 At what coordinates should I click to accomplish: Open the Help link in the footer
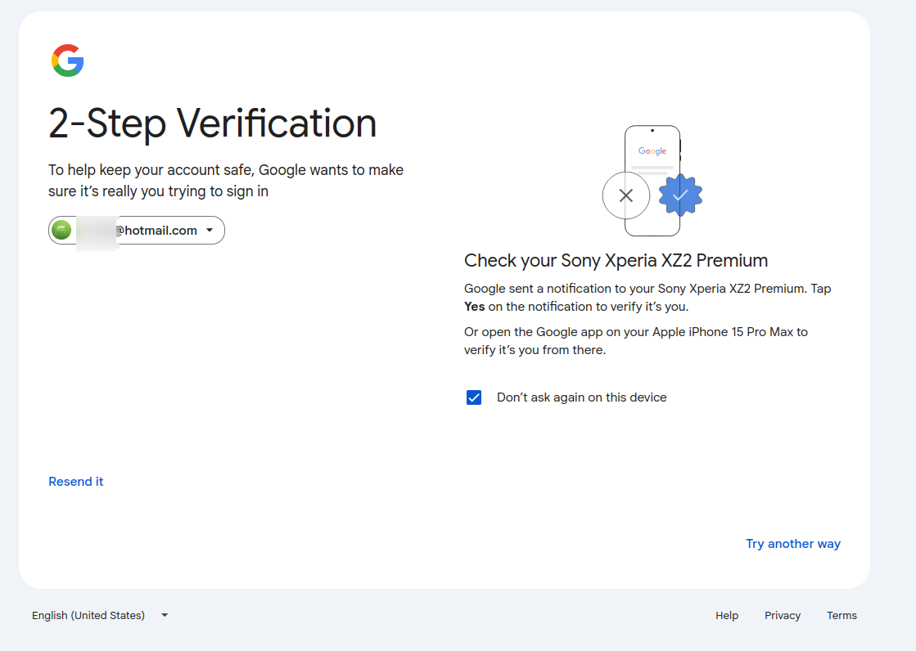point(727,615)
